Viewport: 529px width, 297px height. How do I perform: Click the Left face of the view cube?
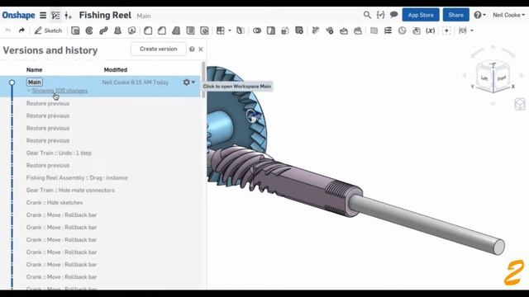pyautogui.click(x=484, y=78)
